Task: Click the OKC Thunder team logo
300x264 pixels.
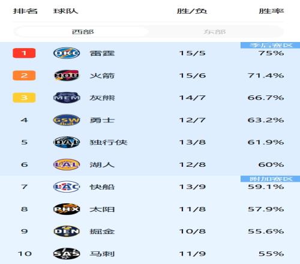Action: coord(67,53)
